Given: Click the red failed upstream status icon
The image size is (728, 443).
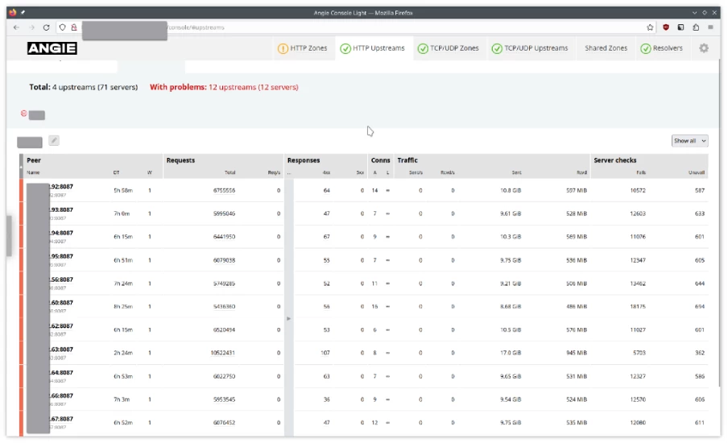Looking at the screenshot, I should point(23,114).
